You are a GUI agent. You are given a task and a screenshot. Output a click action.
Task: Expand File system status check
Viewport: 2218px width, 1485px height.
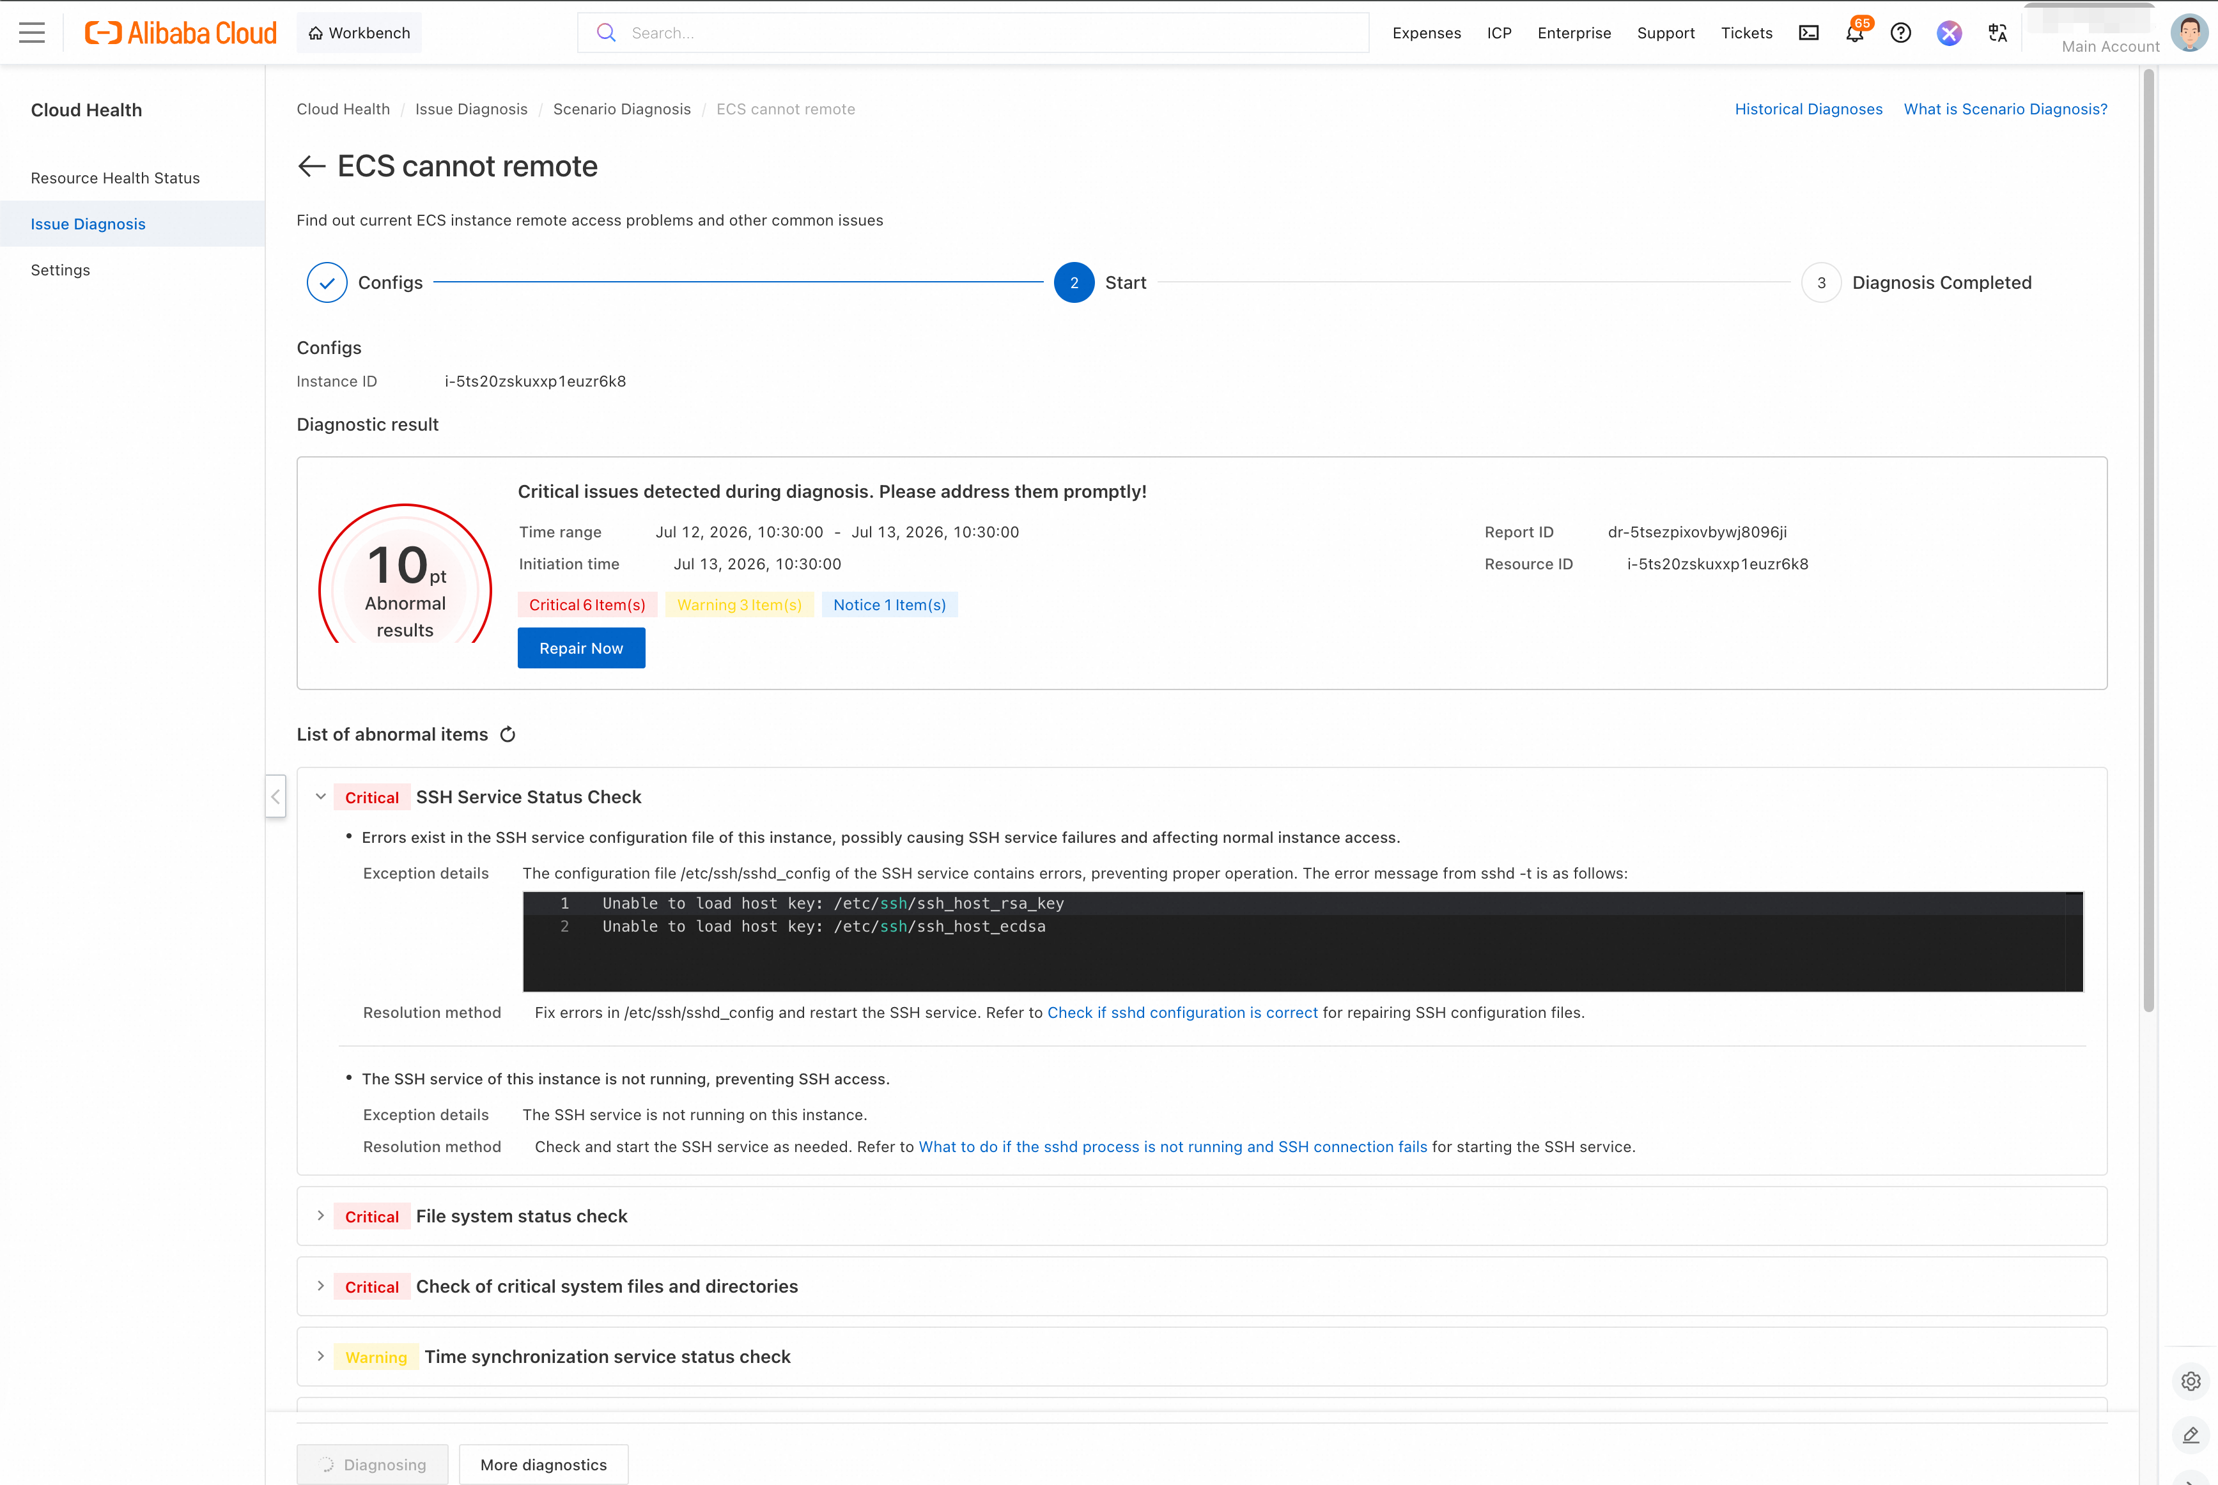click(x=321, y=1216)
